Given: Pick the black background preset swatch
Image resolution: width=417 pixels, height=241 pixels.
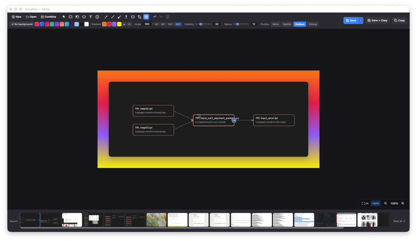Looking at the screenshot, I should tap(82, 24).
